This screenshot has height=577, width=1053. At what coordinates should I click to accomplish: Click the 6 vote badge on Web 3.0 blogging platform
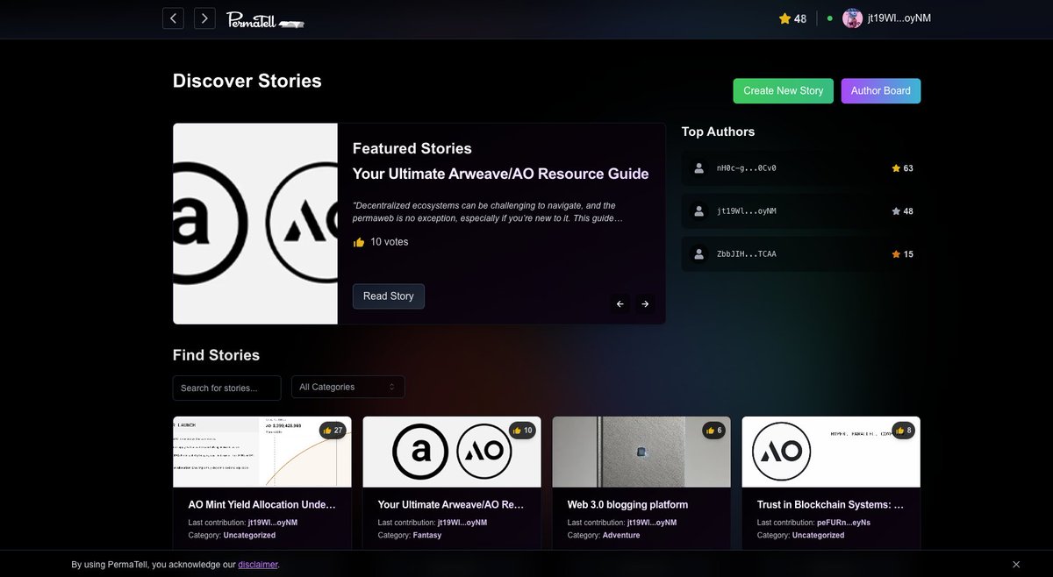[x=713, y=431]
